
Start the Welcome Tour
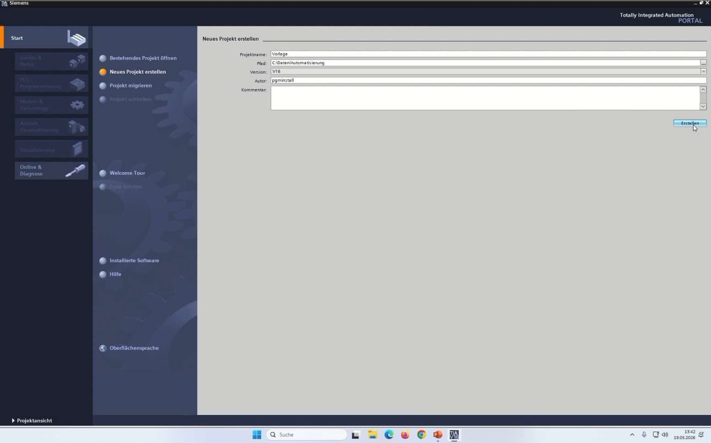(x=122, y=173)
